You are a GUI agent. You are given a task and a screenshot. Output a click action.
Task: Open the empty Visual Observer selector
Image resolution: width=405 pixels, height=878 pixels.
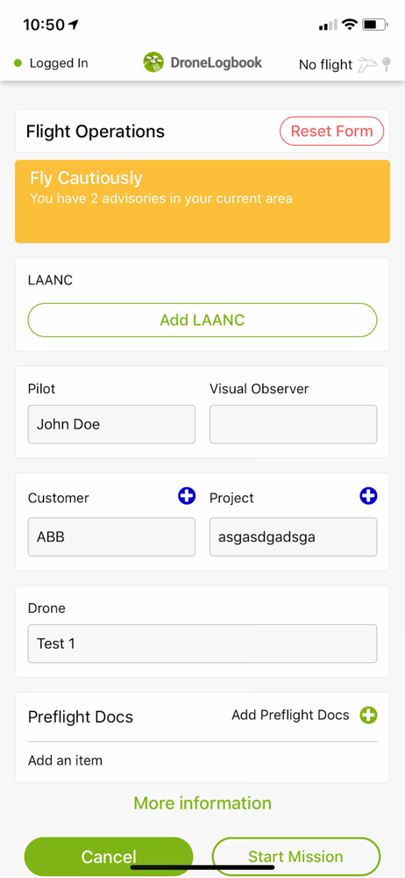pos(293,424)
